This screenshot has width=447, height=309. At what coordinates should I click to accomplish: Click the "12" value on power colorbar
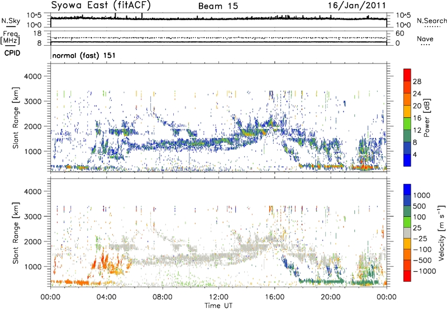point(417,131)
